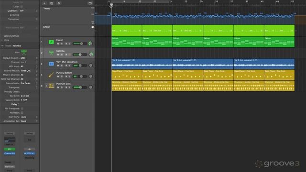Adjust the Var 1 track pan knob
Image resolution: width=306 pixels, height=172 pixels.
(90, 65)
